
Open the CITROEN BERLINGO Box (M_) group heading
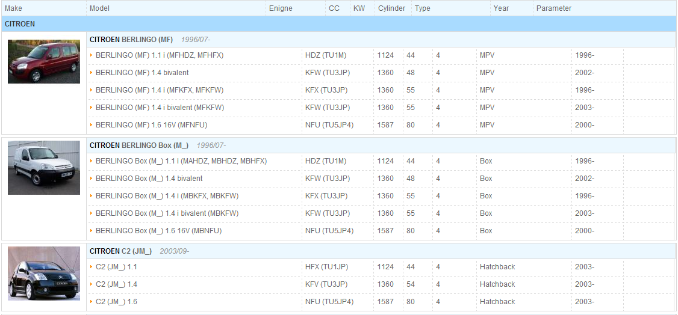139,145
